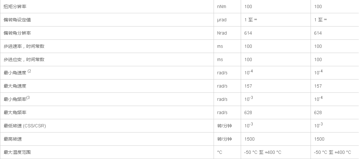Click the 最低转速 (CSS/CSR) label
The width and height of the screenshot is (359, 159).
click(x=25, y=126)
